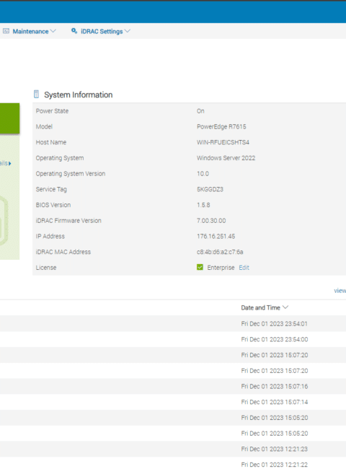This screenshot has height=469, width=346.
Task: Click the green Enterprise license check icon
Action: click(200, 267)
